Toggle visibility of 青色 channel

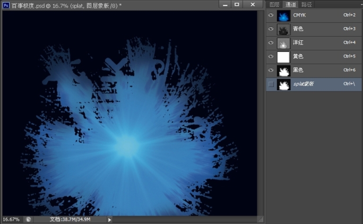point(271,29)
